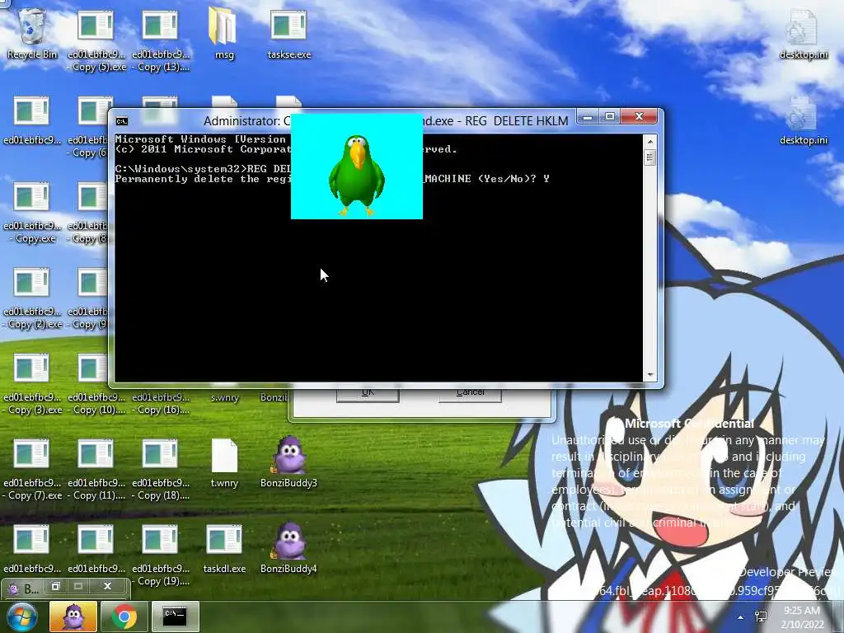
Task: Switch to the cmd taskbar button
Action: click(x=175, y=617)
